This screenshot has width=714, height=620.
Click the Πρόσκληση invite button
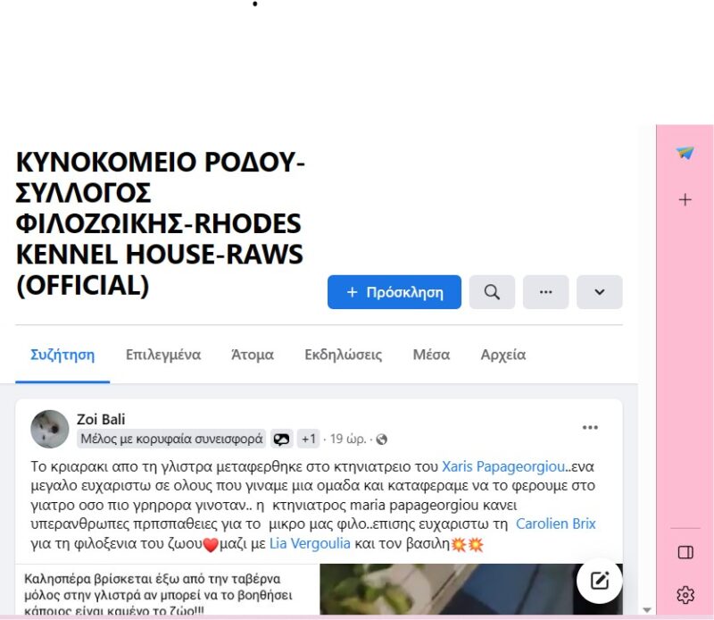pos(394,292)
